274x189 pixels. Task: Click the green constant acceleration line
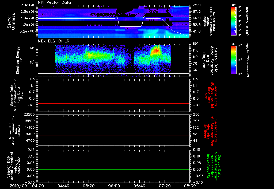click(114, 169)
